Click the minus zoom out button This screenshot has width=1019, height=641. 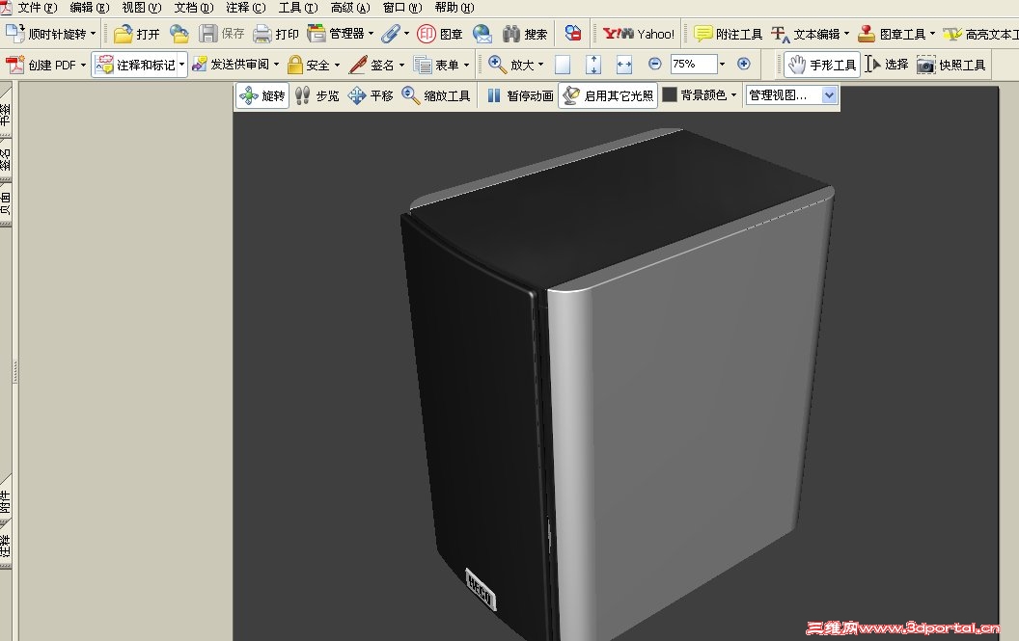pyautogui.click(x=655, y=64)
